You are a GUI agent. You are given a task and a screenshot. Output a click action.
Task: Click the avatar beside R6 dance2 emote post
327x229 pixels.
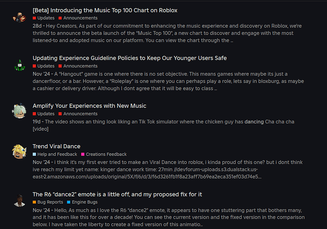click(19, 200)
